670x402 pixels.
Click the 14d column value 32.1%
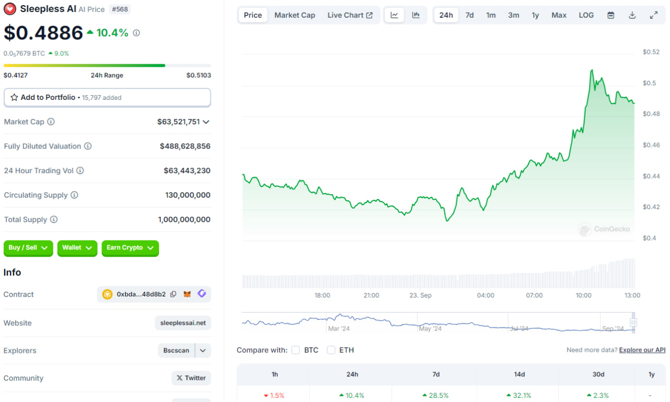pos(519,395)
